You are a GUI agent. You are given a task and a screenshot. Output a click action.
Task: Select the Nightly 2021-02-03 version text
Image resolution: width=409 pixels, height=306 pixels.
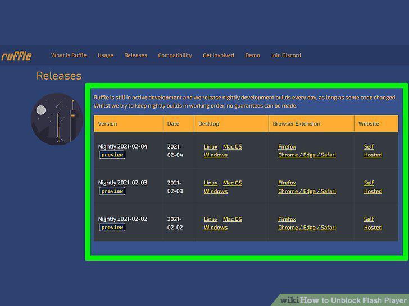point(122,183)
